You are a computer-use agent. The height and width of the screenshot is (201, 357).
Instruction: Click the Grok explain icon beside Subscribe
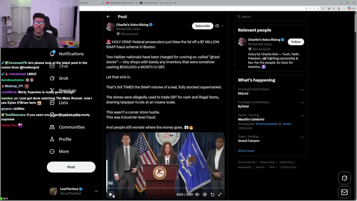click(x=217, y=26)
